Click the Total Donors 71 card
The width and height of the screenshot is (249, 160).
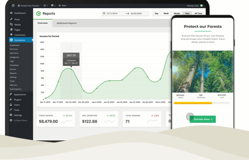[x=142, y=119]
